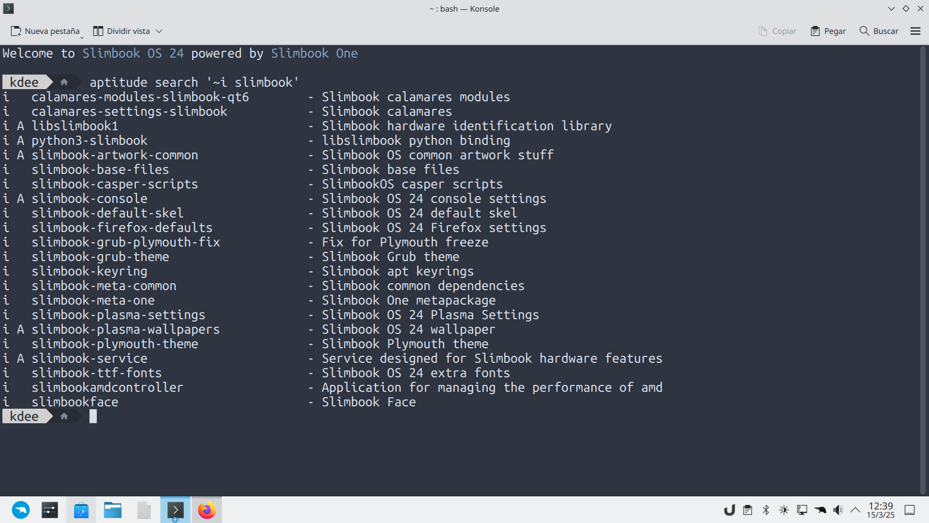This screenshot has width=929, height=523.
Task: Click the terminal vertical scrollbar
Action: pyautogui.click(x=923, y=270)
